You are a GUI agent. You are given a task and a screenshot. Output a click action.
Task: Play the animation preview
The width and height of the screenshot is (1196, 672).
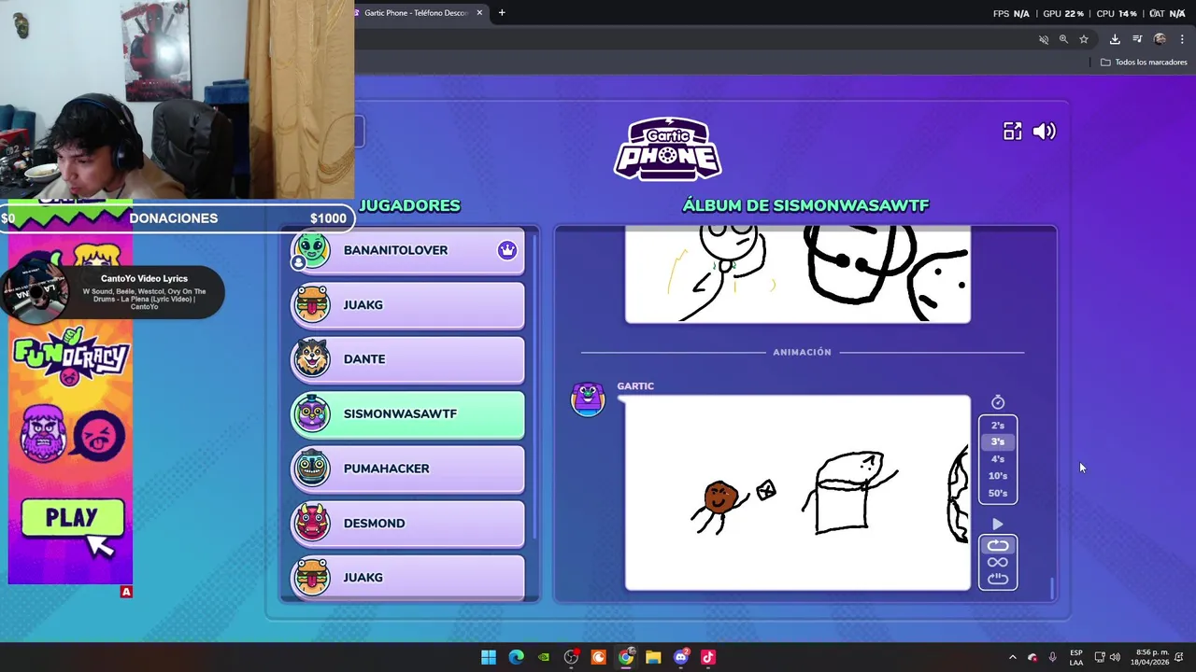pos(997,525)
